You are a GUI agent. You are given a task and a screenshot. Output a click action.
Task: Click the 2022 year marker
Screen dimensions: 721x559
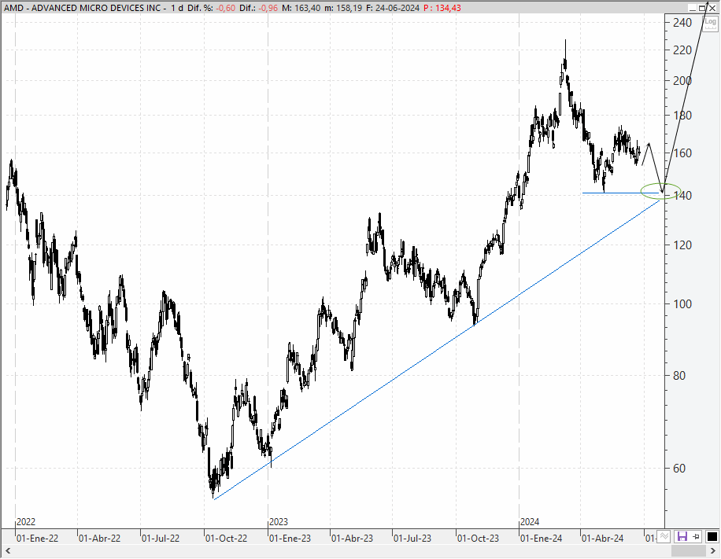[26, 522]
